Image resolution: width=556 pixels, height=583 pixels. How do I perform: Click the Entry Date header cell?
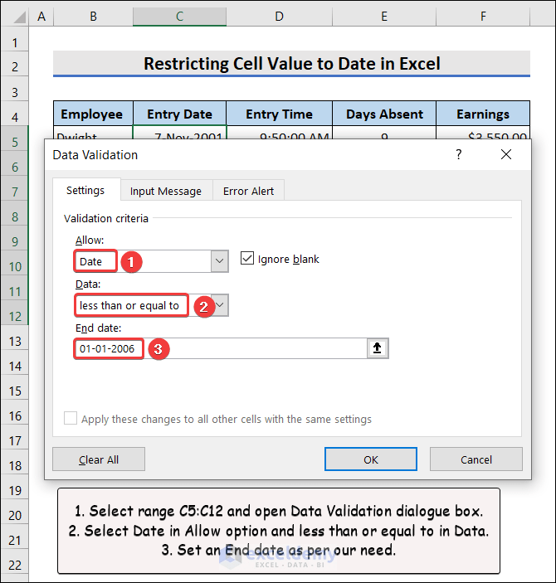[180, 114]
